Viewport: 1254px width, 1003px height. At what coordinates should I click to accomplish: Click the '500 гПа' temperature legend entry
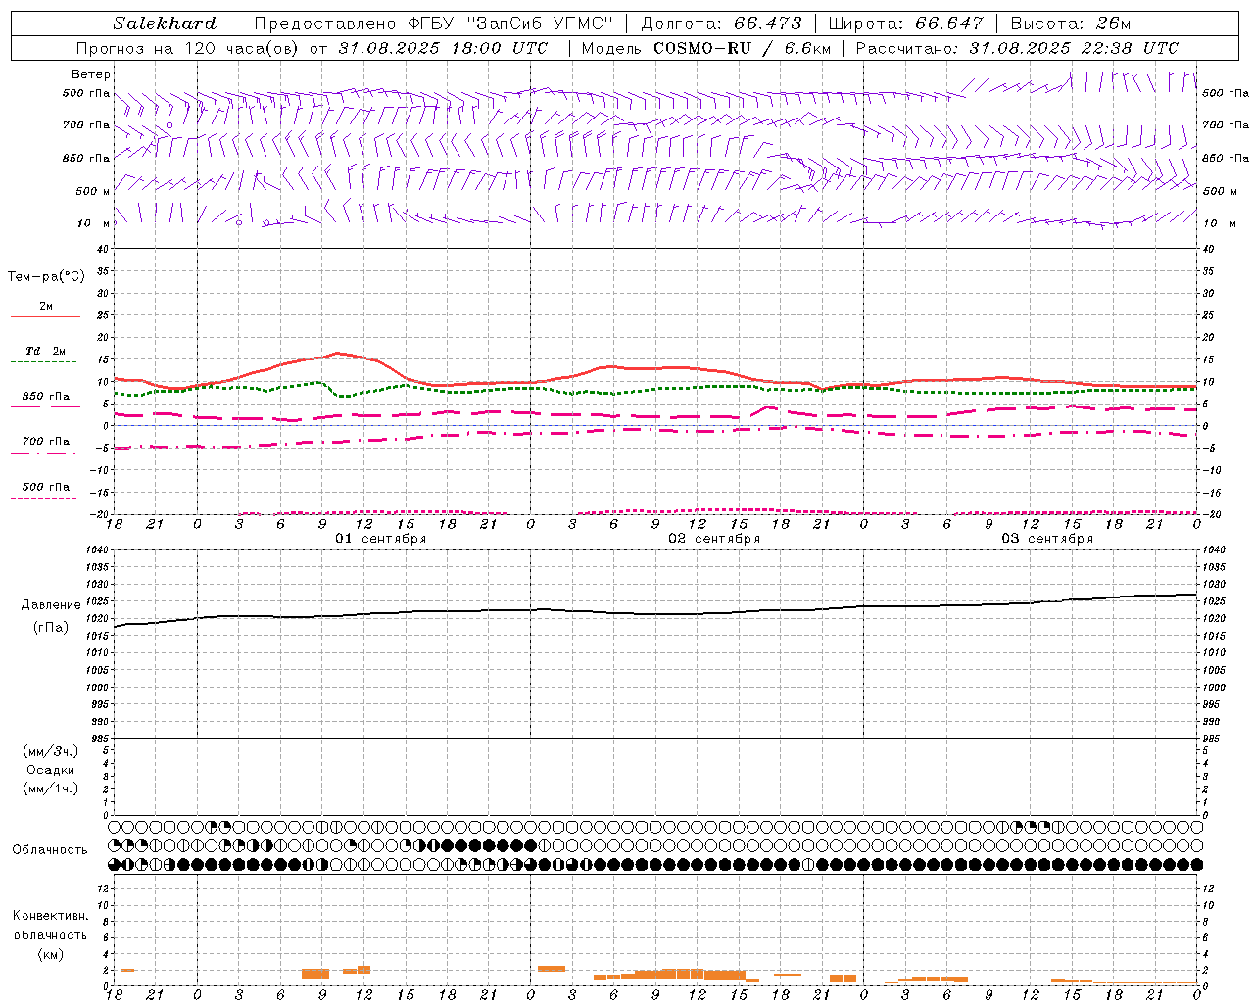click(46, 487)
